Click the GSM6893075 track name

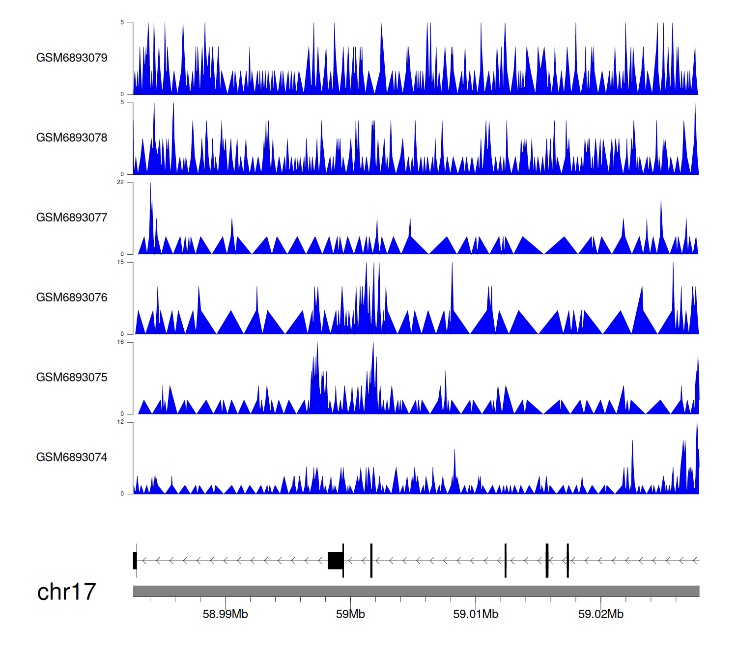[x=72, y=378]
